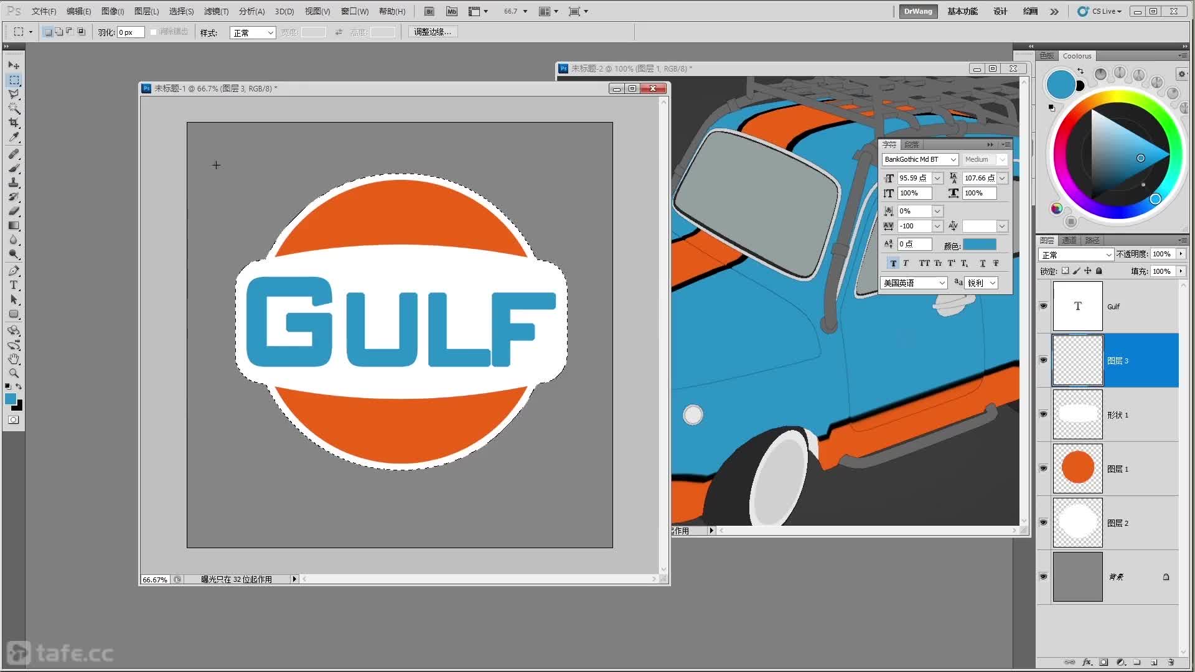Select the Pen tool
Screen dimensions: 1195x672
14,271
